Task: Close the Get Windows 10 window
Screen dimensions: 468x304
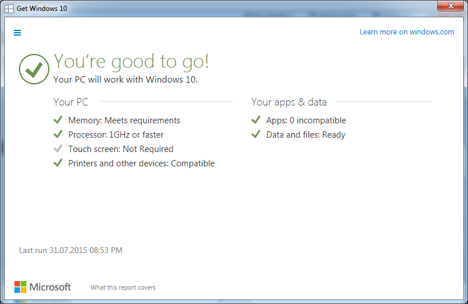Action: click(x=451, y=6)
